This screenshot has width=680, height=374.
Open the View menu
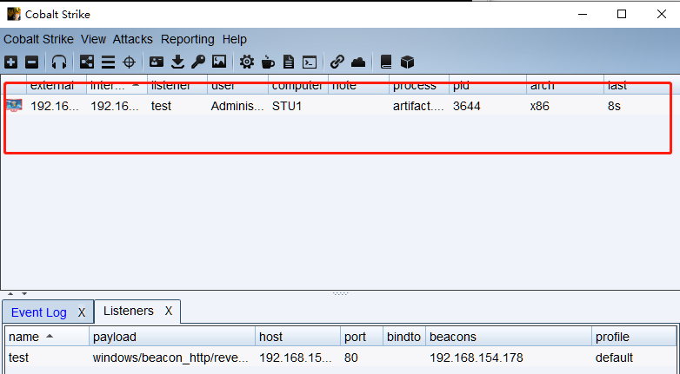(x=93, y=39)
